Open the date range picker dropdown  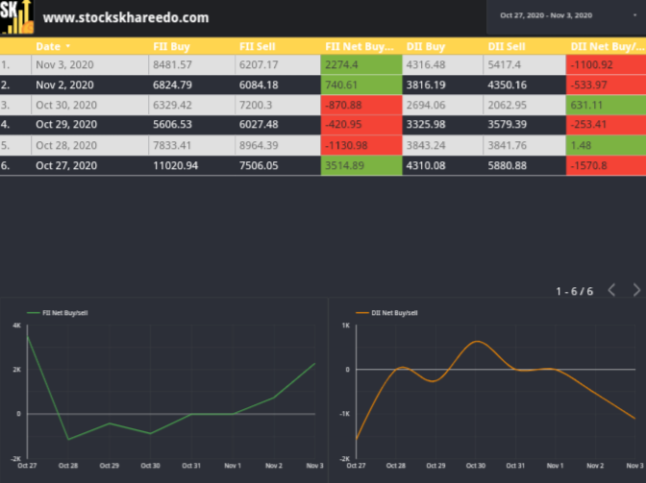[x=566, y=15]
